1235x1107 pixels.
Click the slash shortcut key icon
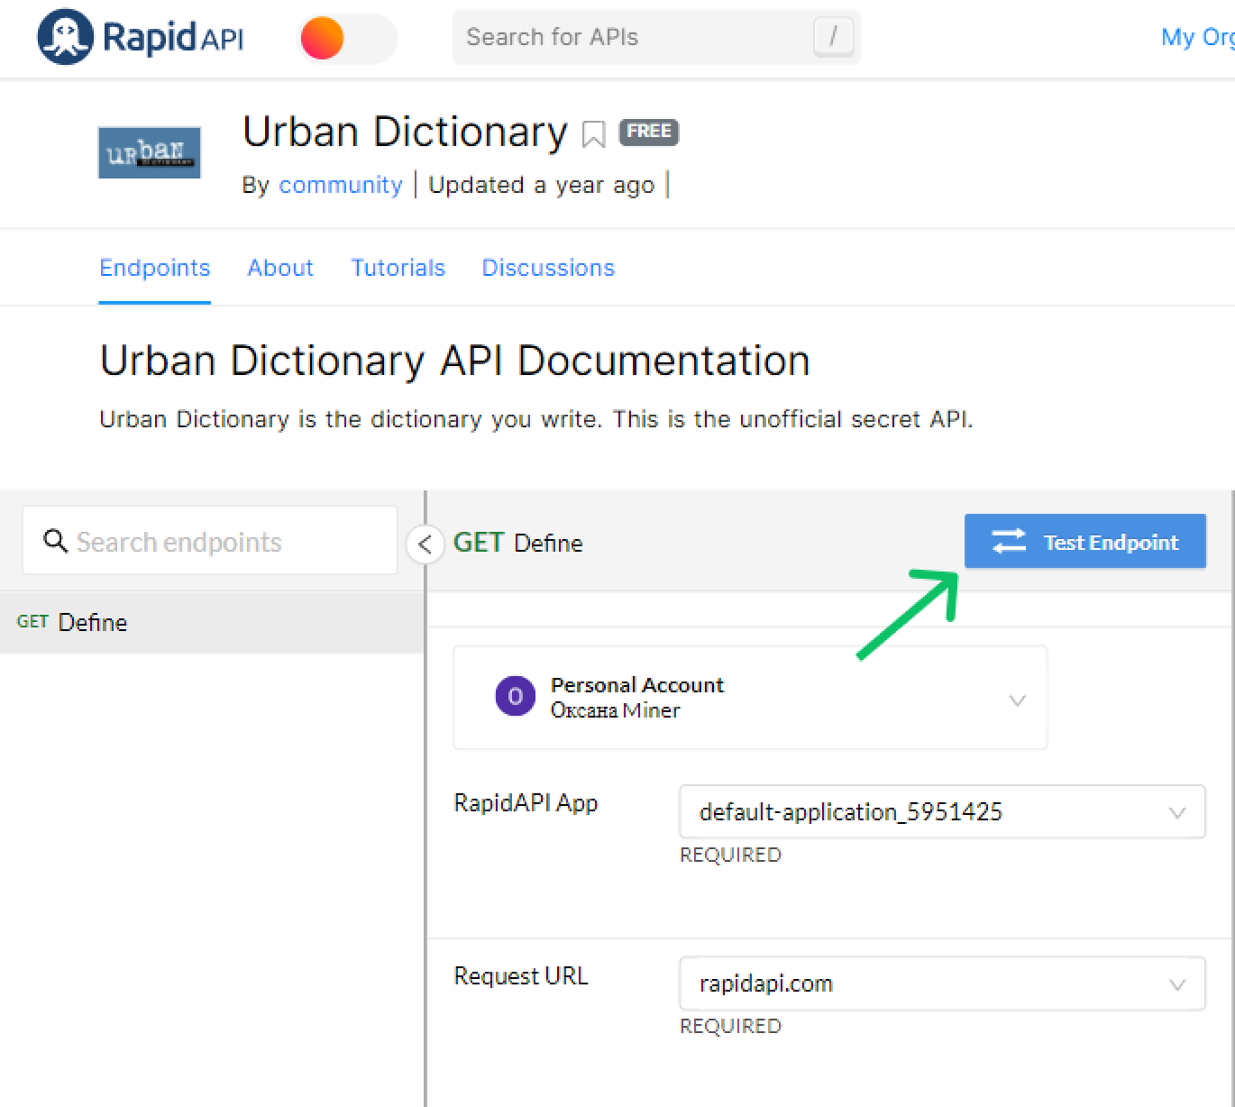click(x=833, y=37)
